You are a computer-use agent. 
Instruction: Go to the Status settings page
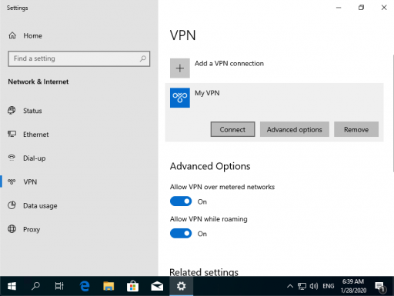(32, 111)
